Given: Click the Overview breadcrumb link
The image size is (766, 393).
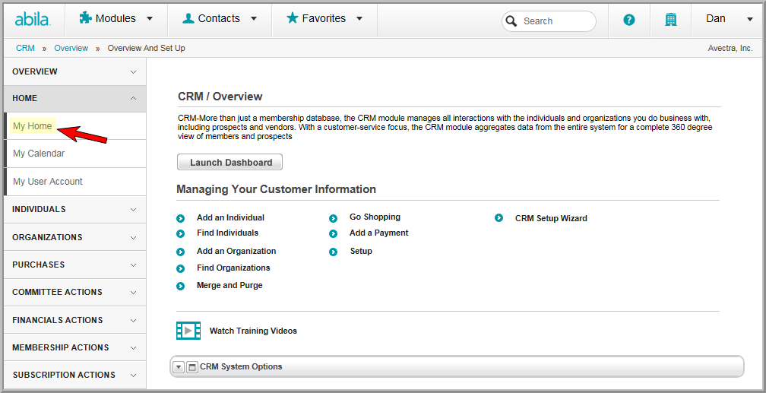Looking at the screenshot, I should (71, 48).
